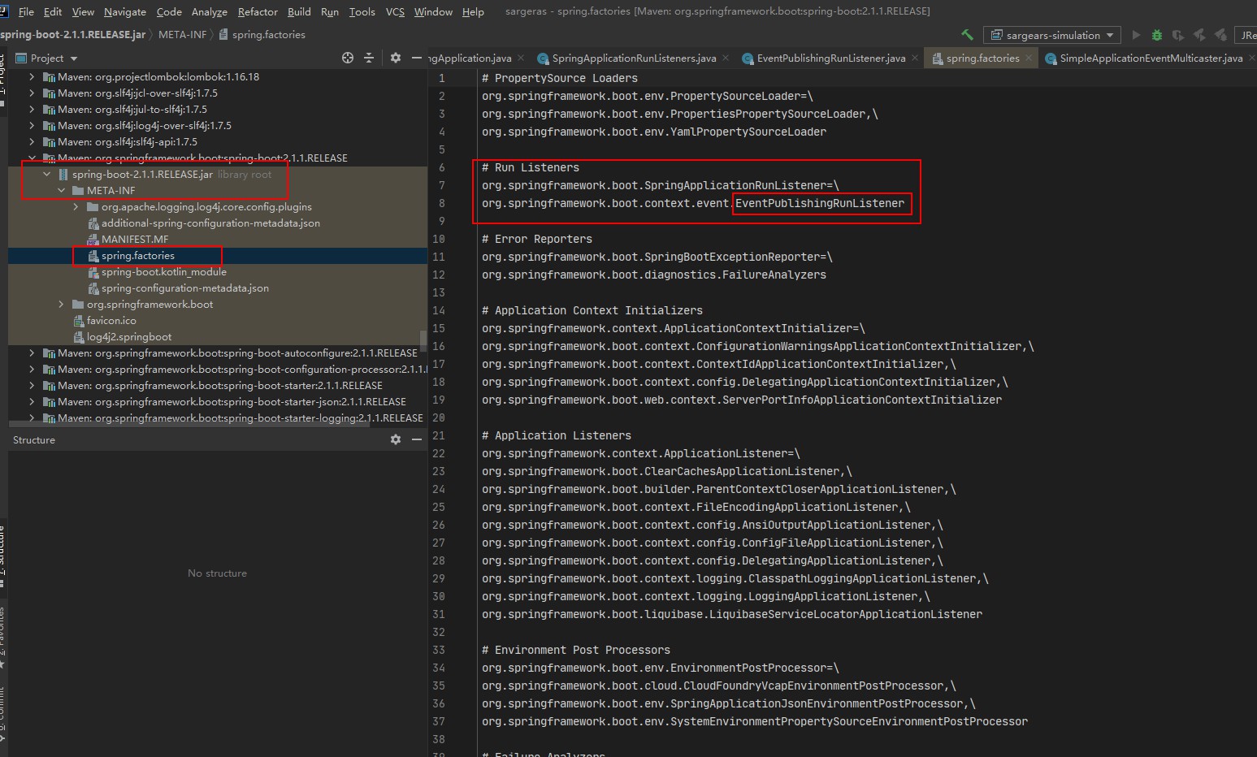This screenshot has height=757, width=1257.
Task: Collapse spring-boot-2.1.1.RELEASE.jar library root
Action: [x=47, y=175]
